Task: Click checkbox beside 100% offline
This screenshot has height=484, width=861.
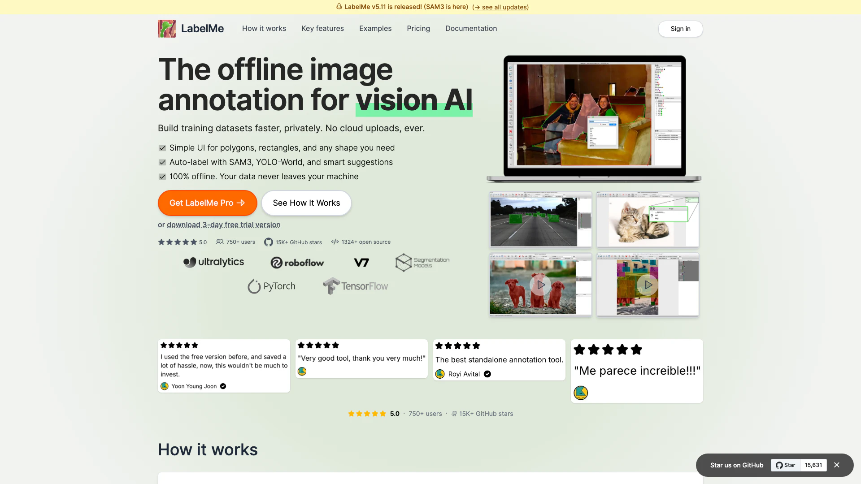Action: 162,177
